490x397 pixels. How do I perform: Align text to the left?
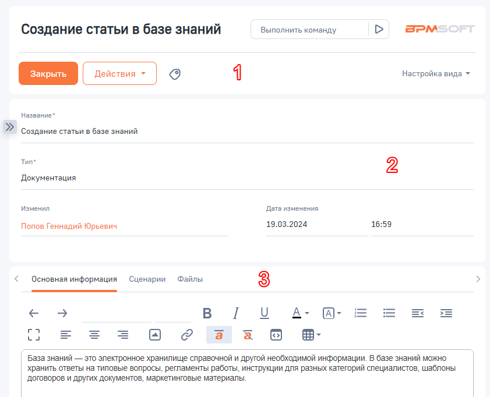pos(66,335)
